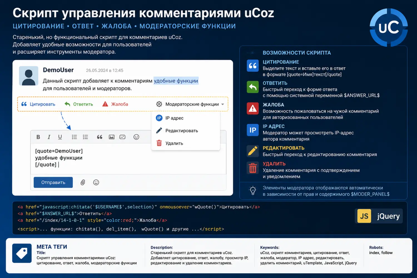This screenshot has height=278, width=417.
Task: Choose Удалить in the moderator menu
Action: point(170,143)
